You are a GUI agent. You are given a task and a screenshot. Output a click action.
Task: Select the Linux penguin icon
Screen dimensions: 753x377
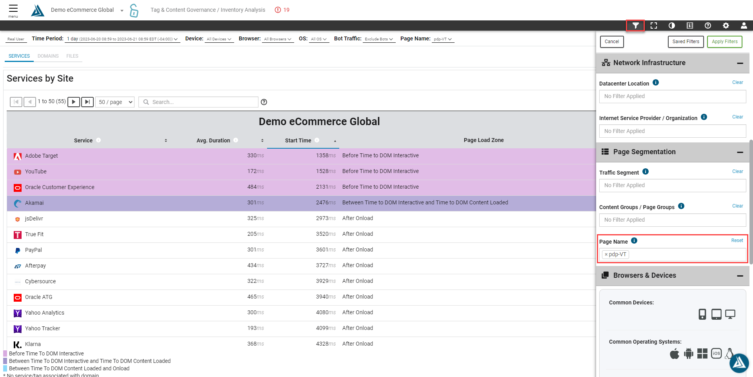tap(729, 353)
